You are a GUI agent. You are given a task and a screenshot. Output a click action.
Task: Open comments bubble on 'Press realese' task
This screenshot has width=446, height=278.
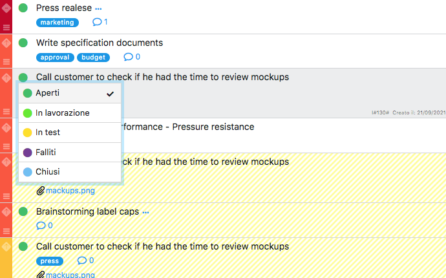click(98, 23)
